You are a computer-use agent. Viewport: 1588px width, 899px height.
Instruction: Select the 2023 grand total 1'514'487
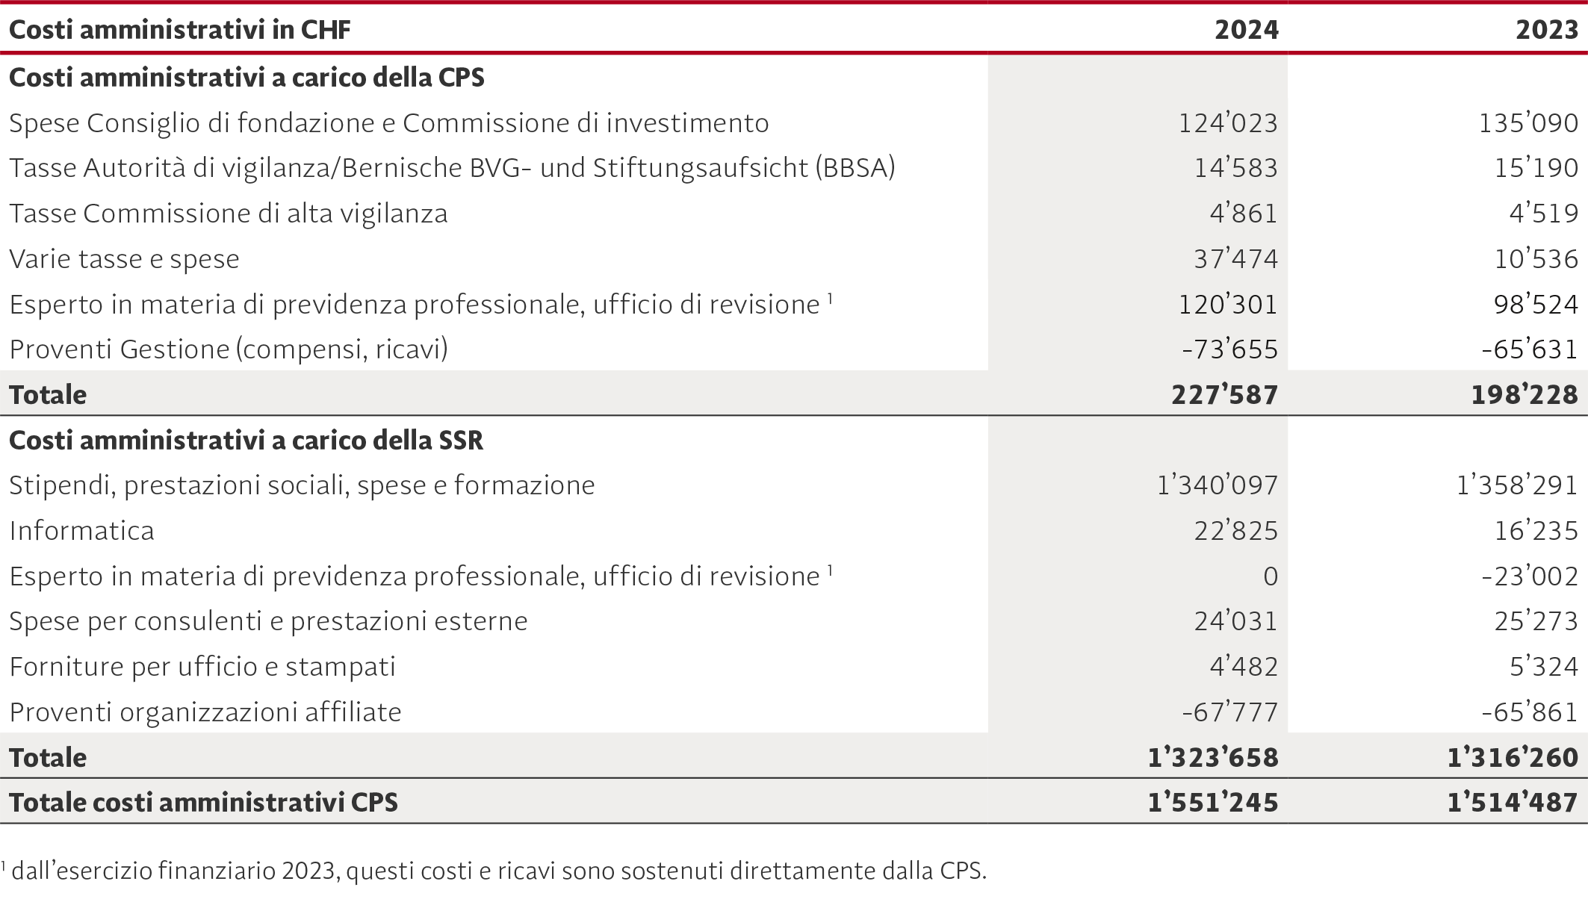pyautogui.click(x=1513, y=803)
